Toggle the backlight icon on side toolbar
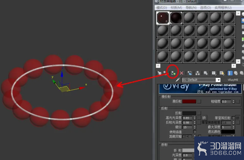244x160 pixels. 243,20
